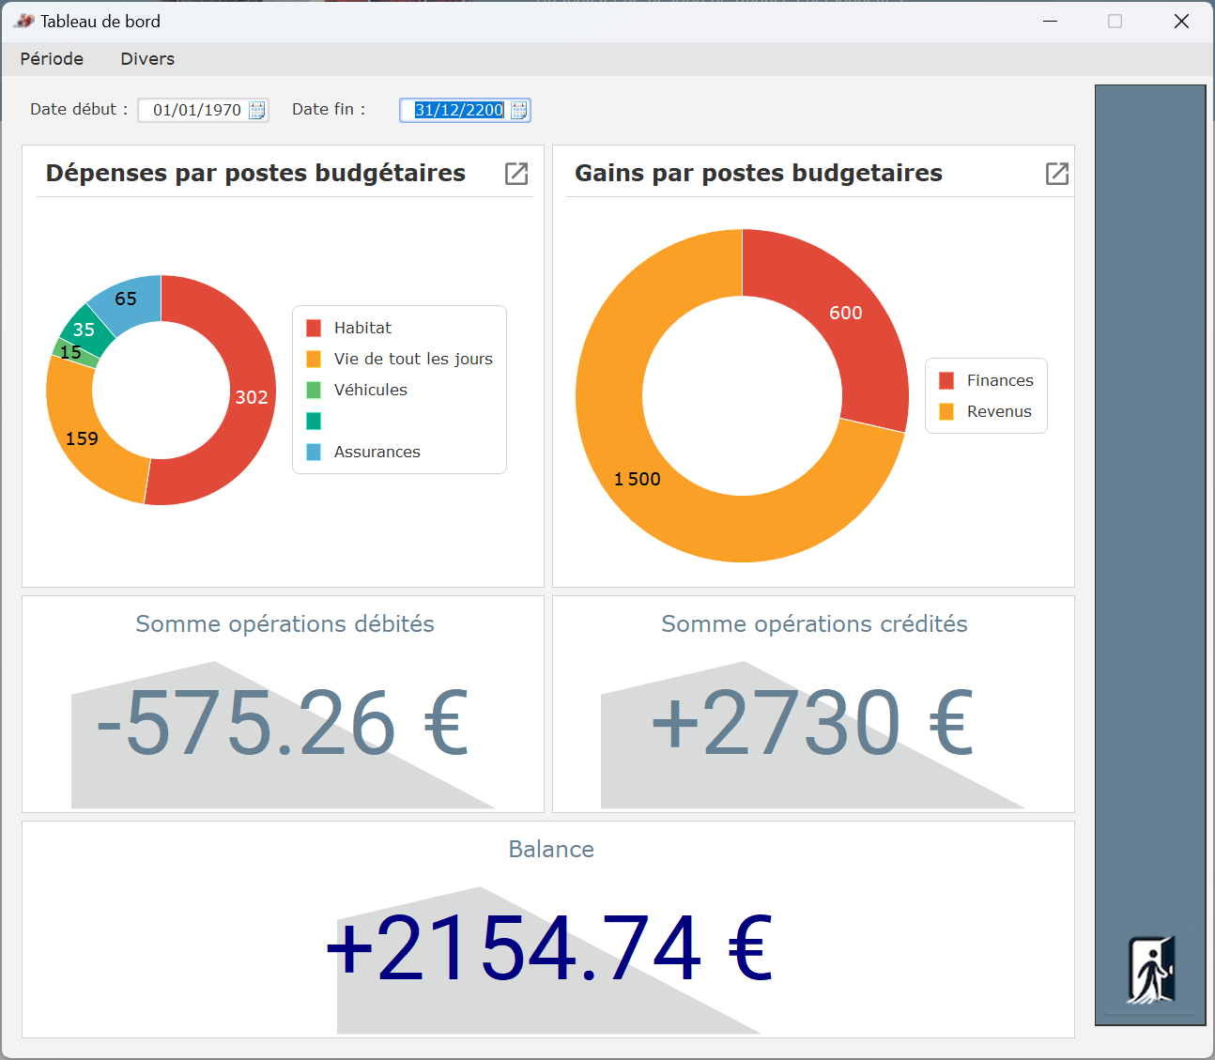
Task: Minimize the Tableau de bord window
Action: point(1051,22)
